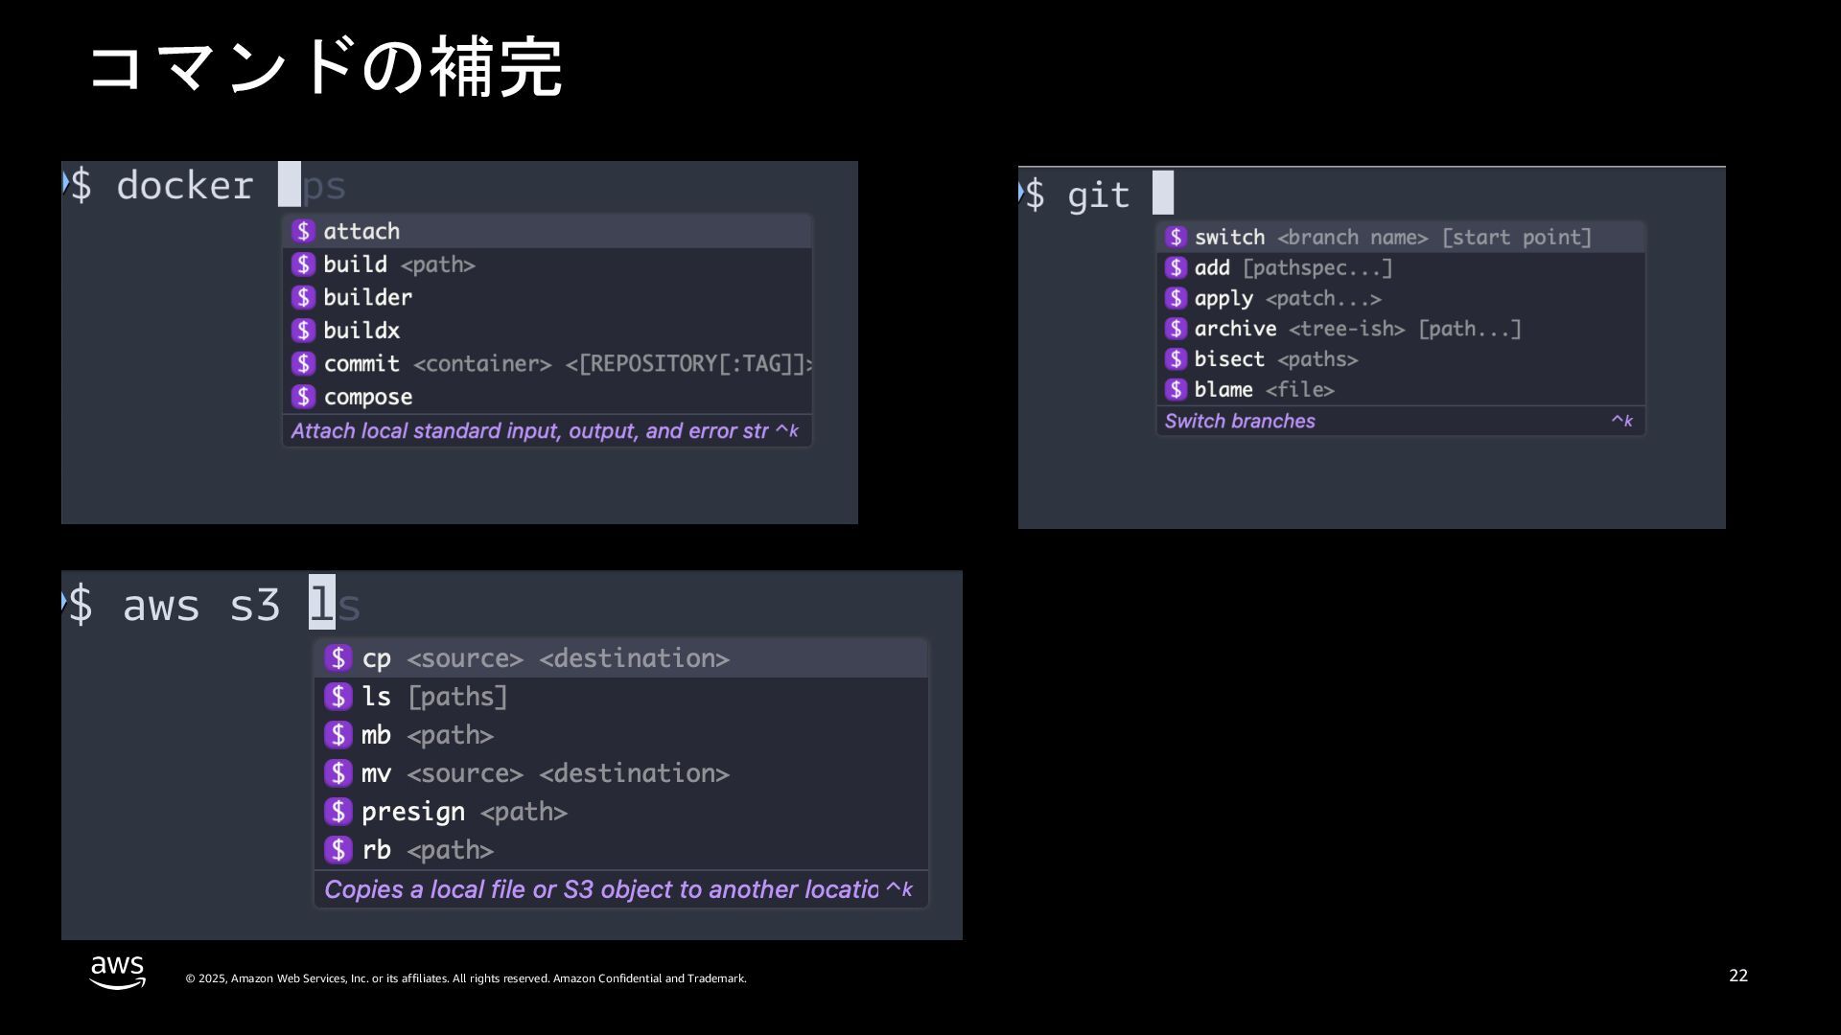Select the build <path> suggestion

point(399,264)
